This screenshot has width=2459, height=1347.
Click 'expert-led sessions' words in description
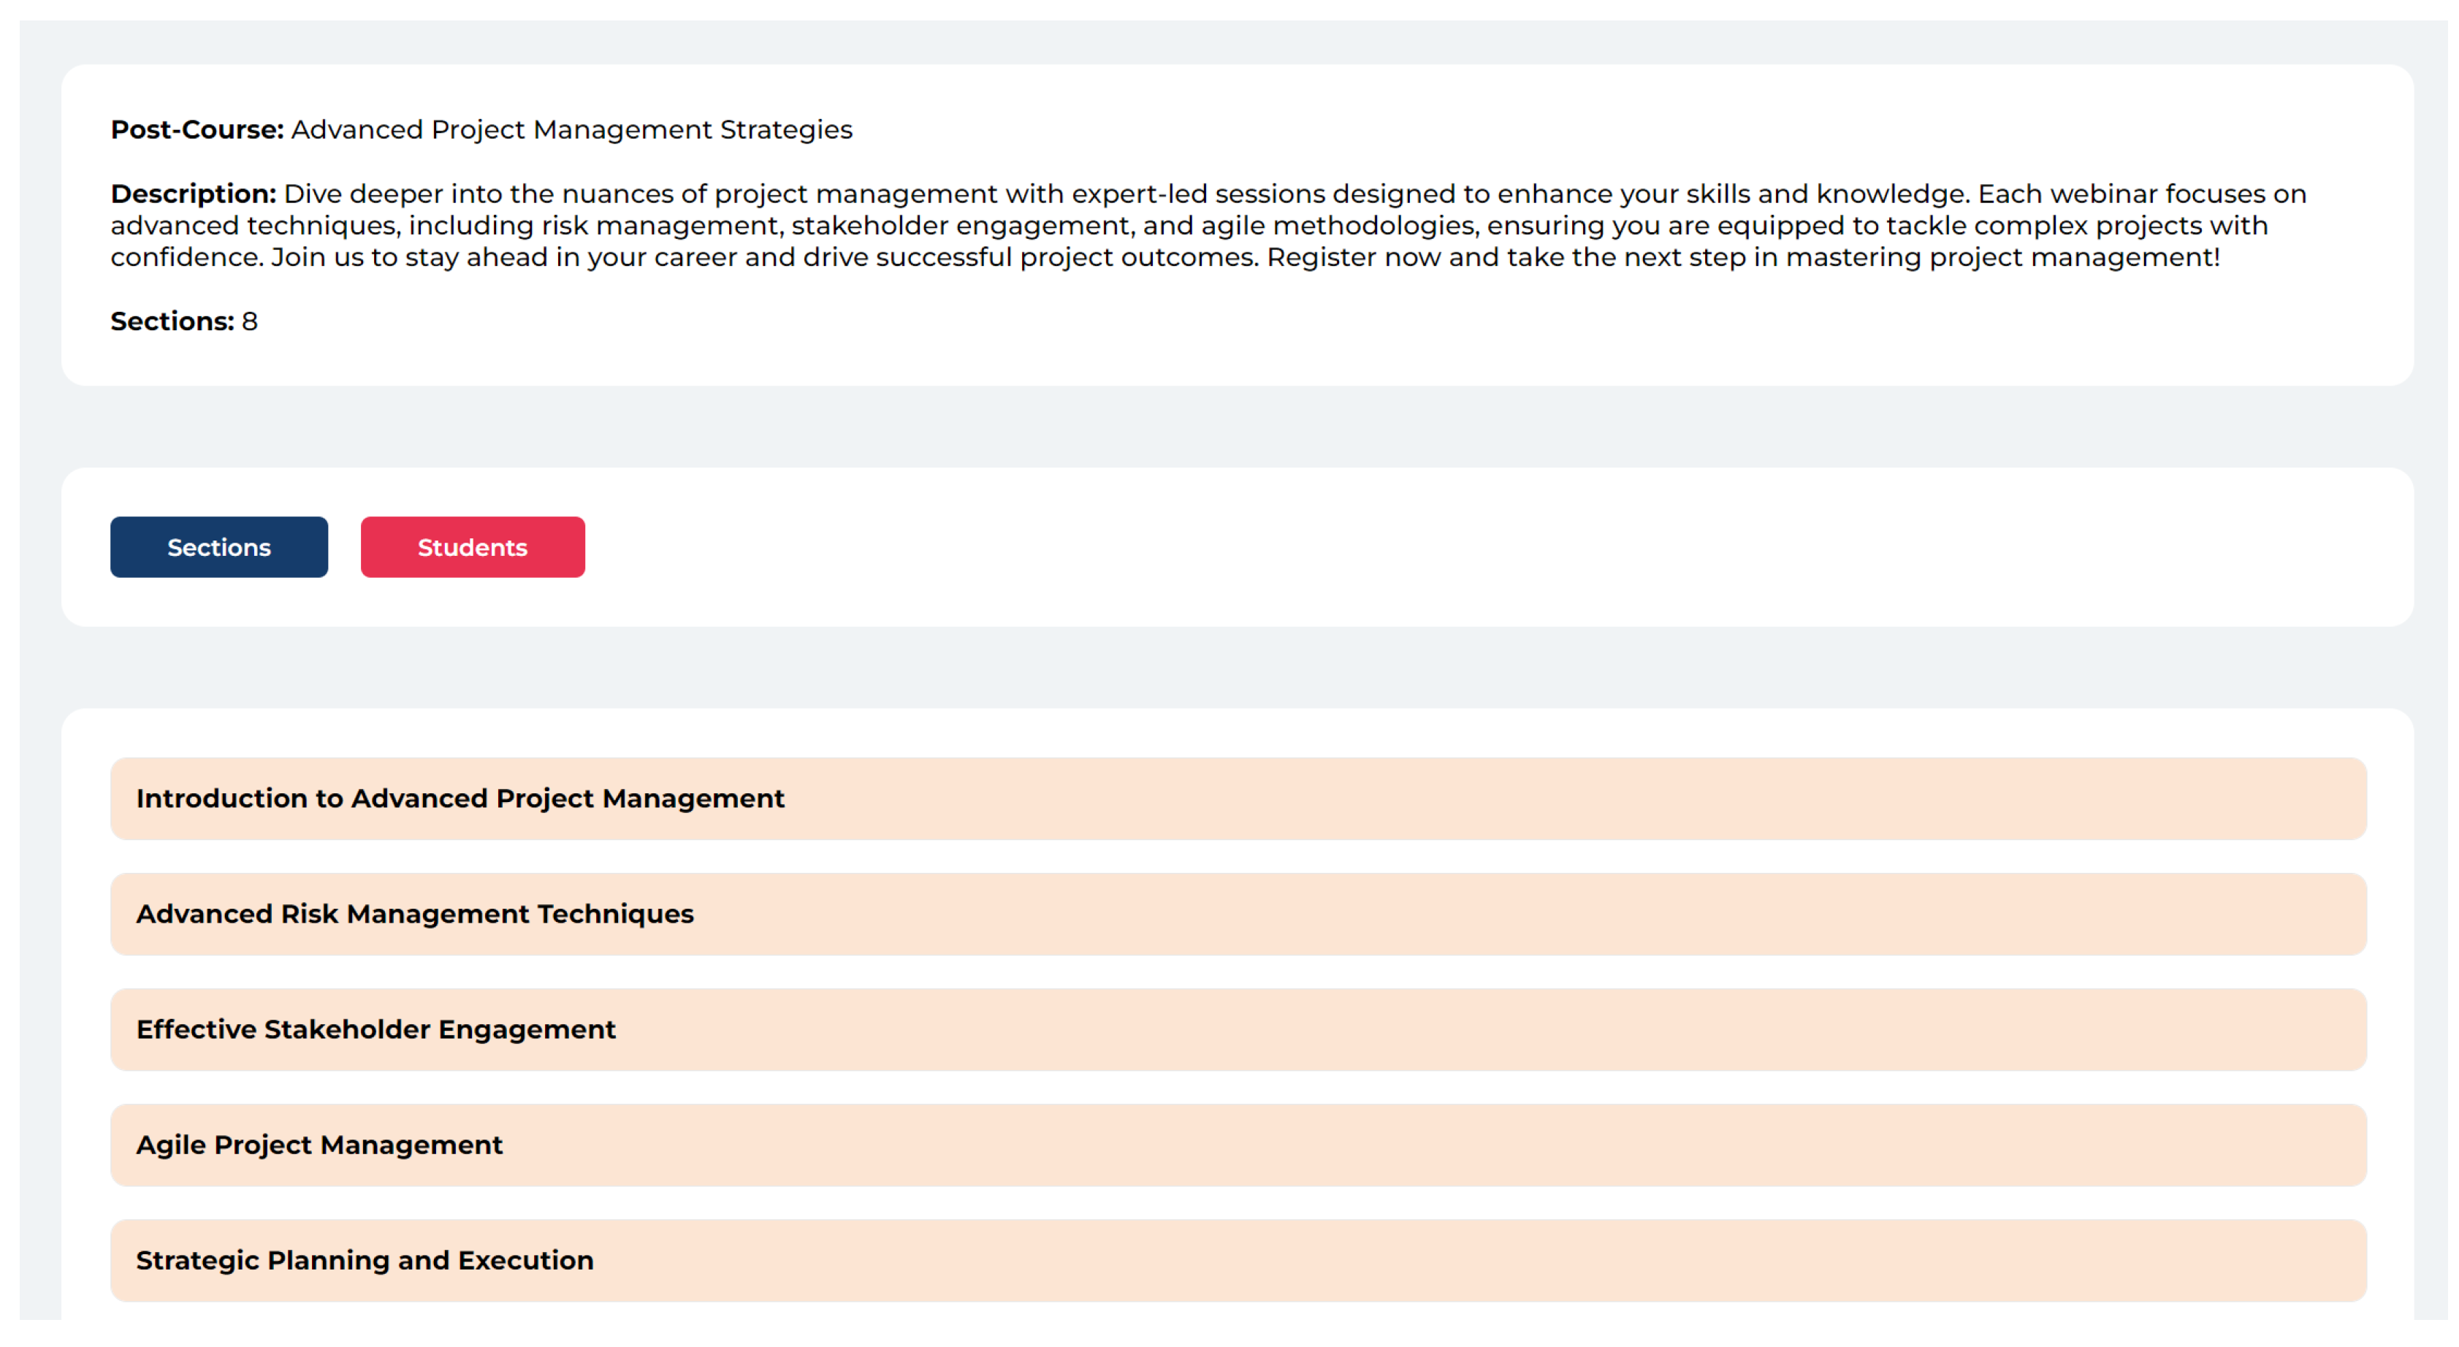(1198, 194)
